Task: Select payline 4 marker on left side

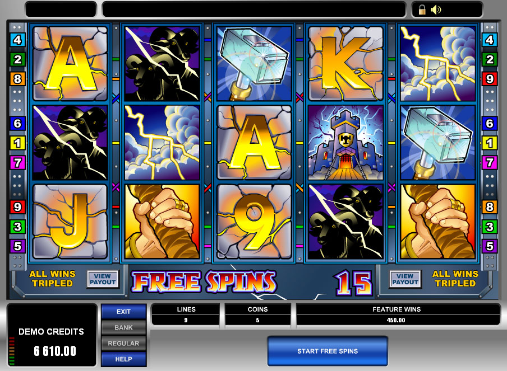Action: (17, 40)
